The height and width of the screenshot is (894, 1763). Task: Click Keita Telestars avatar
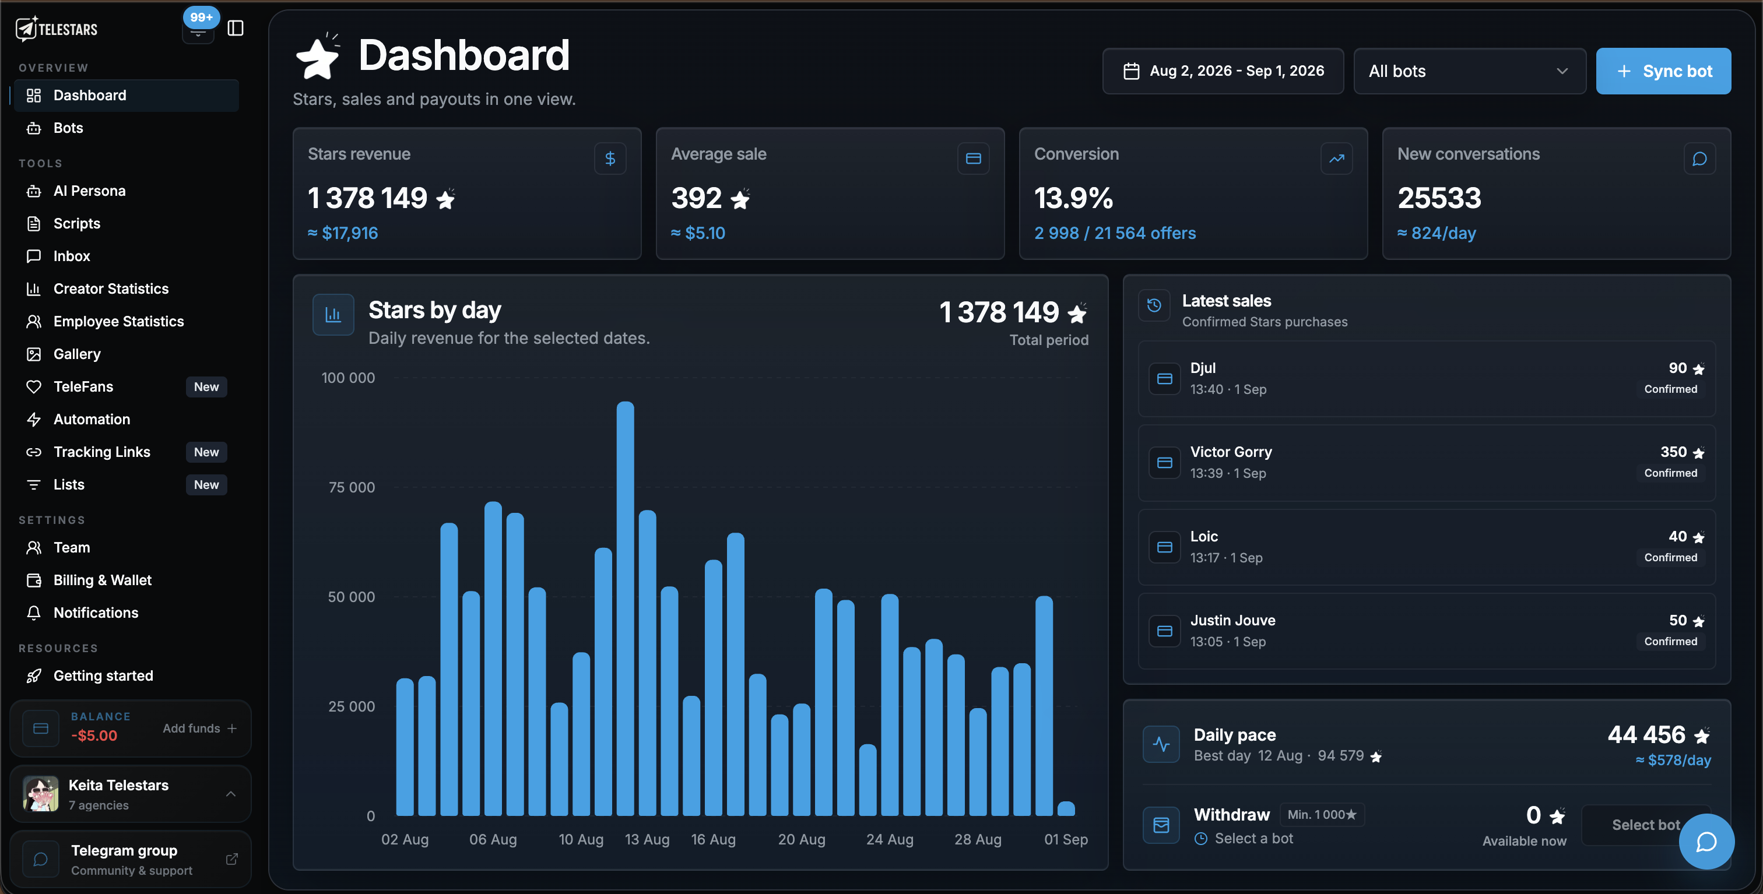click(41, 793)
